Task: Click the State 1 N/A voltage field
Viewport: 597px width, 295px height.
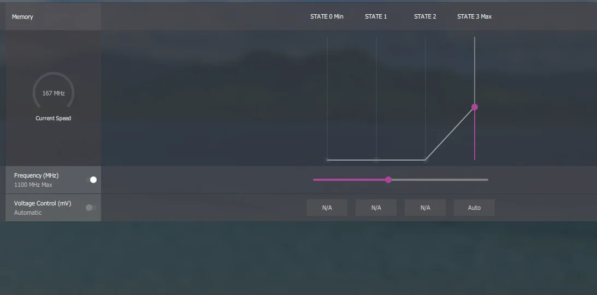Action: point(376,208)
